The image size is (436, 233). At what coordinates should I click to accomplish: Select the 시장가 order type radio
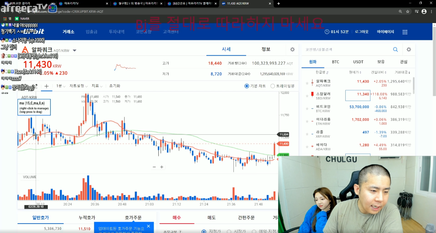[x=229, y=231]
